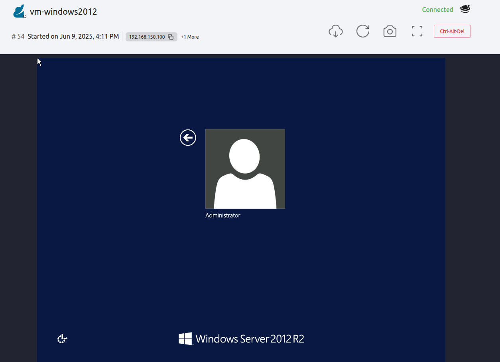Expand the +1 More IP addresses list

point(189,37)
